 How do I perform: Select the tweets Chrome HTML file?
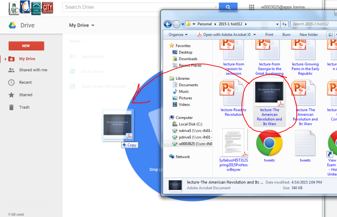tap(269, 146)
